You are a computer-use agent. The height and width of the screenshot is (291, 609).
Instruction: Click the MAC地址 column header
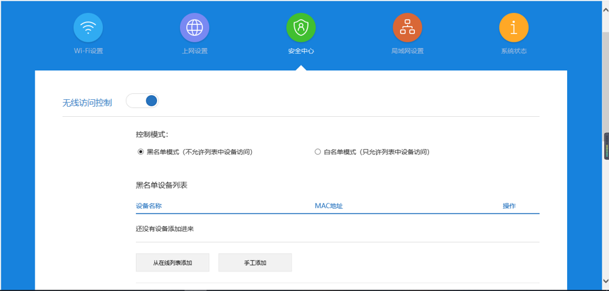[329, 206]
